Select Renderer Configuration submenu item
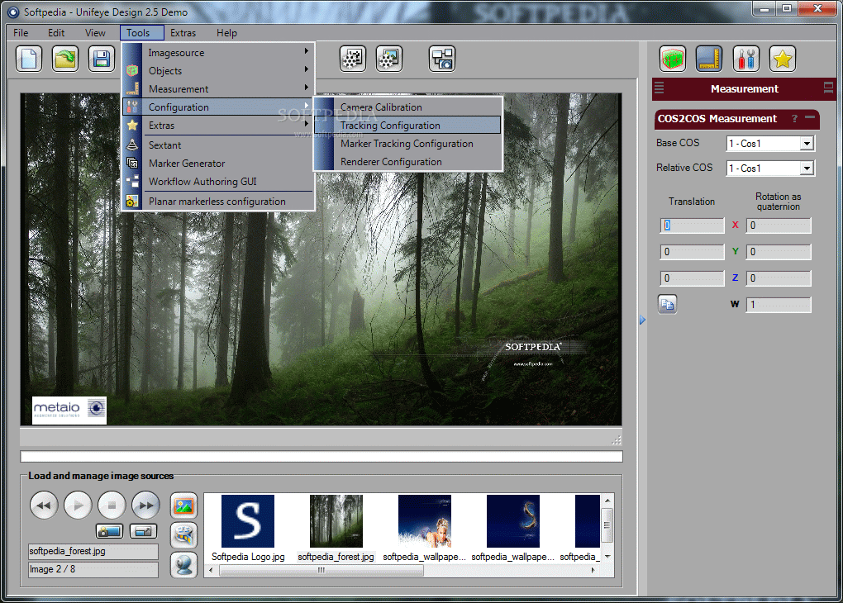This screenshot has height=603, width=843. tap(408, 162)
